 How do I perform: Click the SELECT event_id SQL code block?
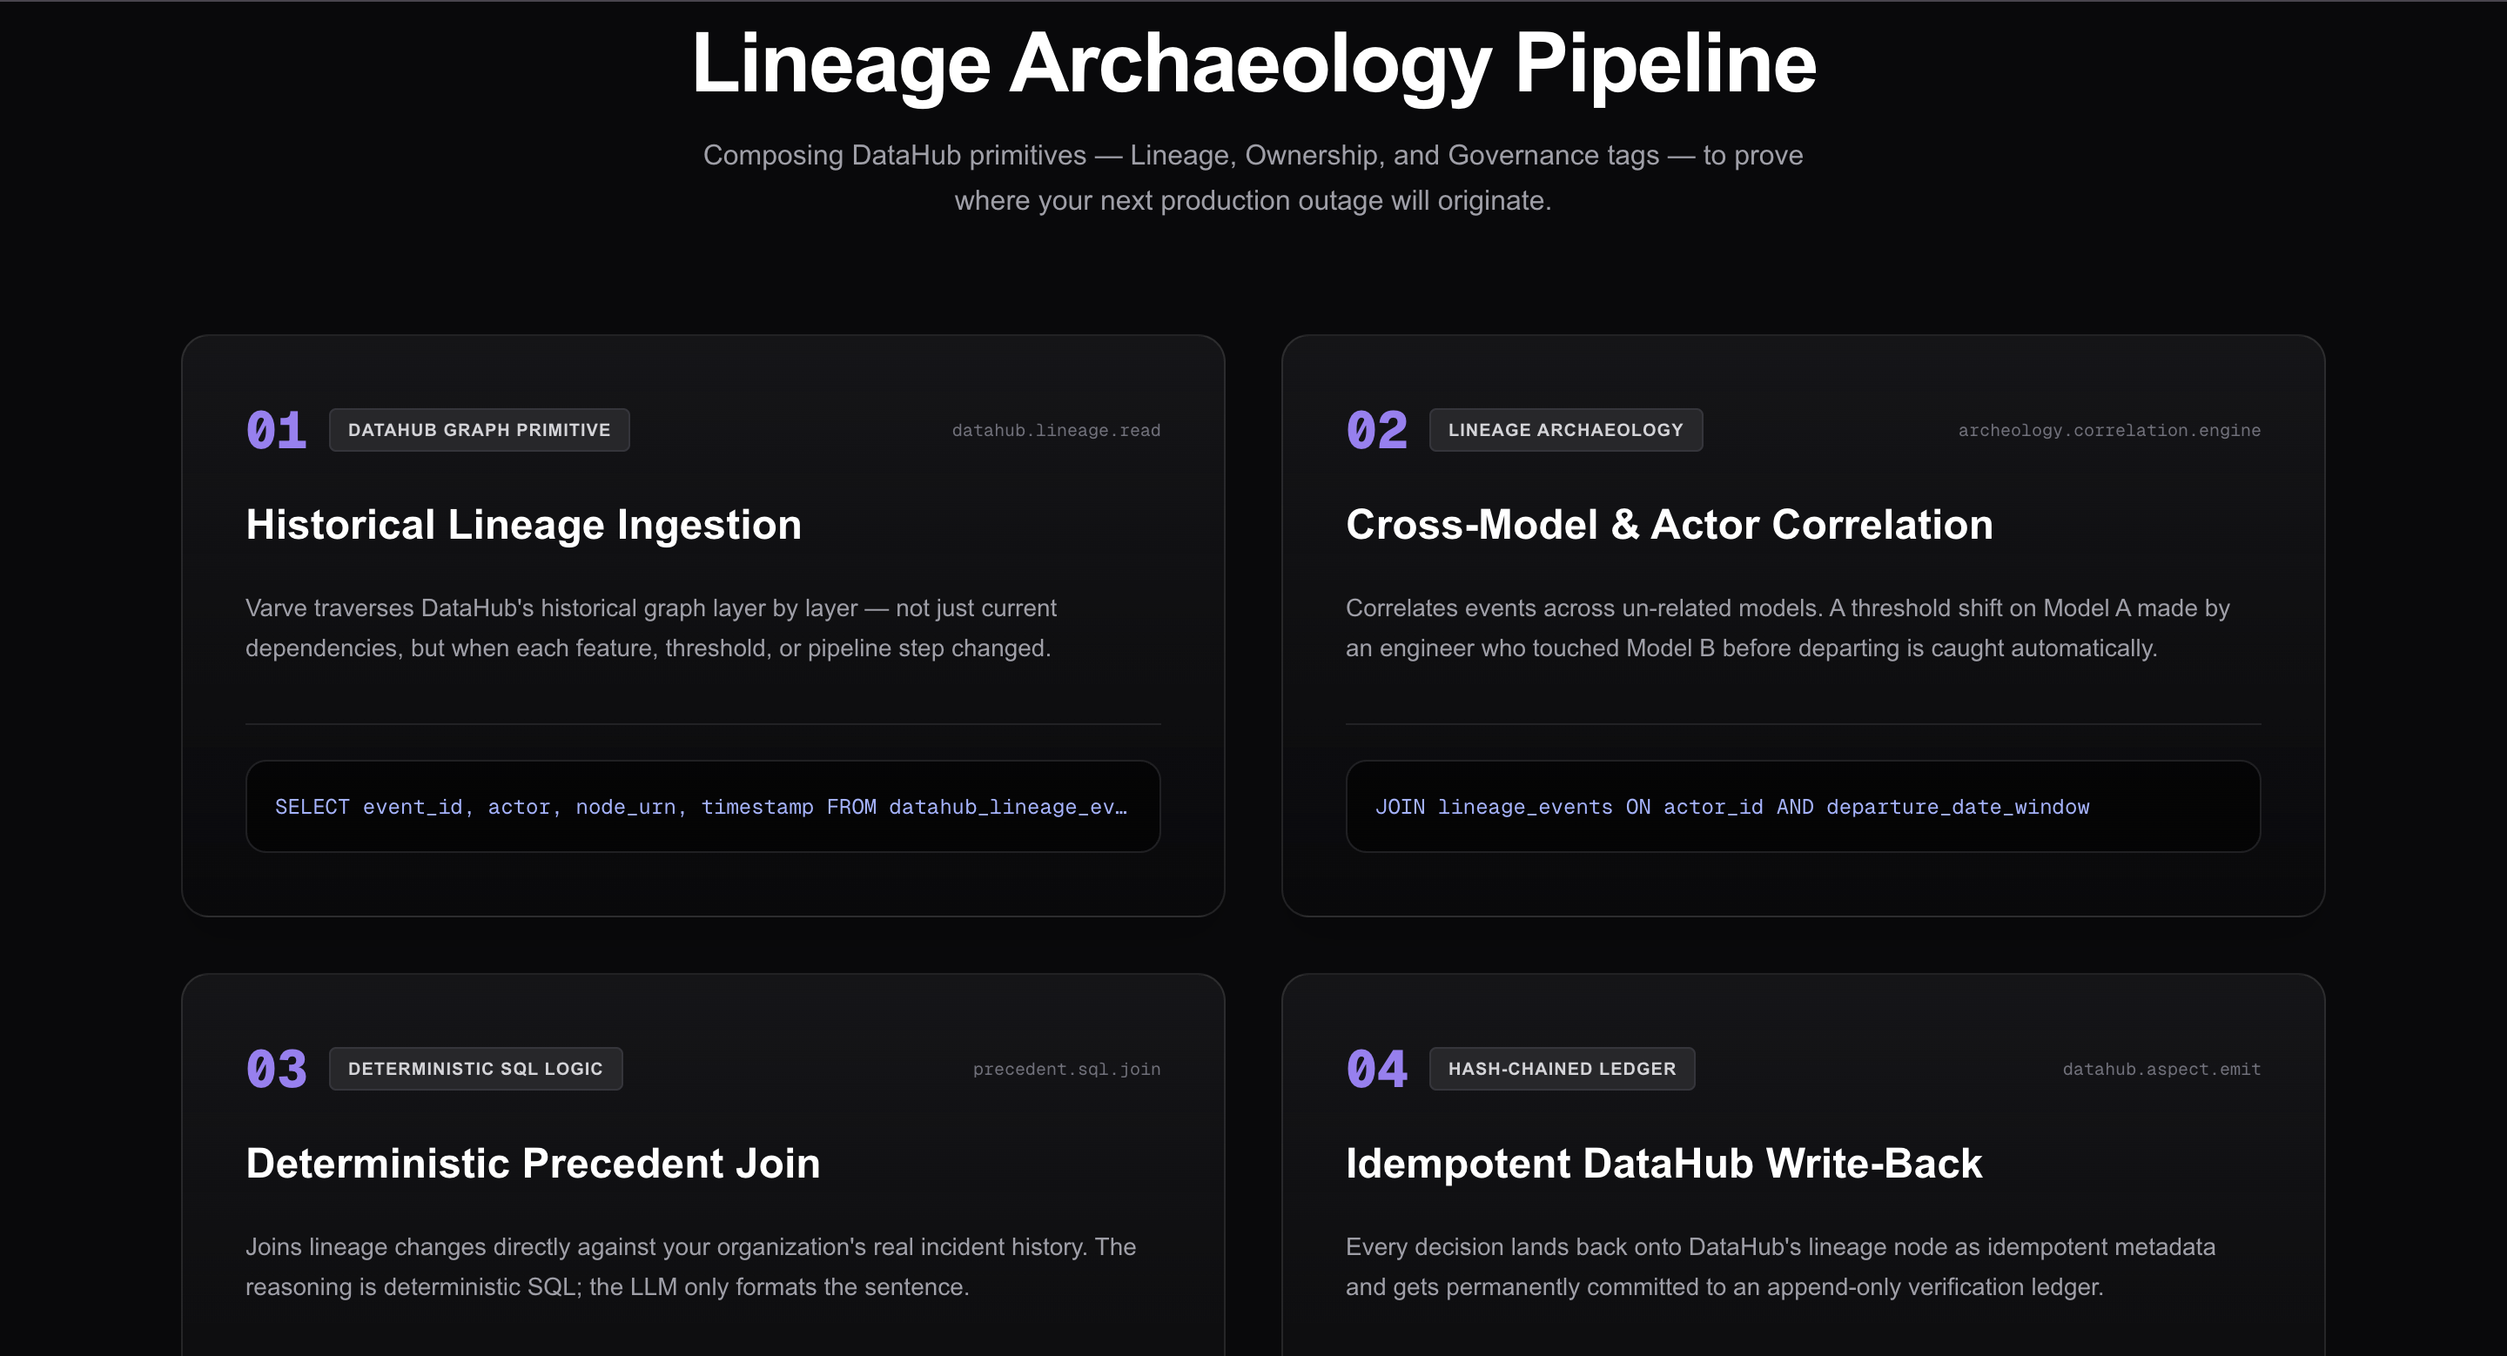(702, 807)
